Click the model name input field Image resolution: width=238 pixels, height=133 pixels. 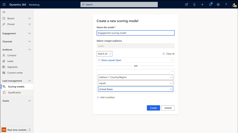[136, 33]
